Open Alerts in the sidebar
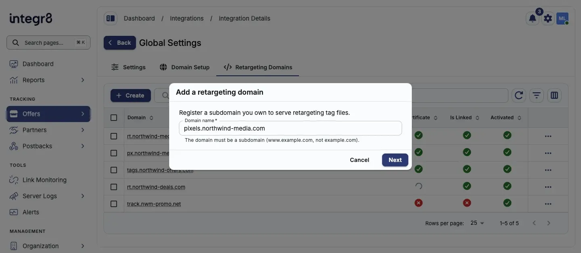581x253 pixels. pos(48,212)
